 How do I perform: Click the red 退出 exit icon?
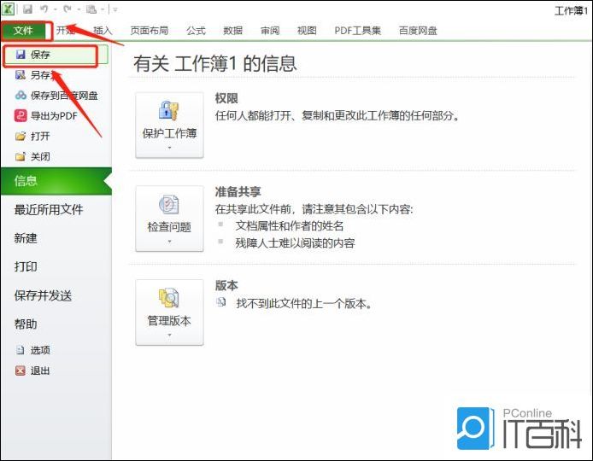tap(21, 371)
